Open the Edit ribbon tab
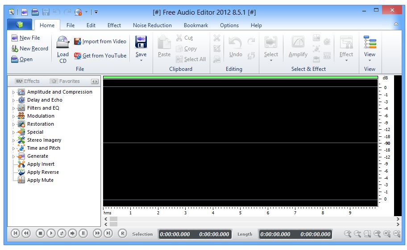The height and width of the screenshot is (250, 407). coord(91,25)
